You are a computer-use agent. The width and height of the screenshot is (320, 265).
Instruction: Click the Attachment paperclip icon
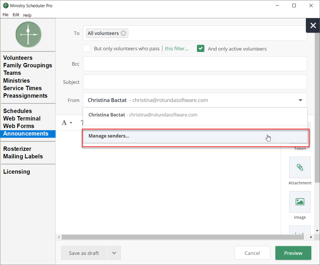300,167
